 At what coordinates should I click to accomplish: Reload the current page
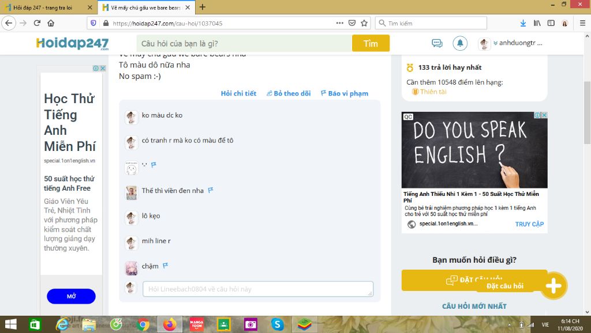(37, 23)
